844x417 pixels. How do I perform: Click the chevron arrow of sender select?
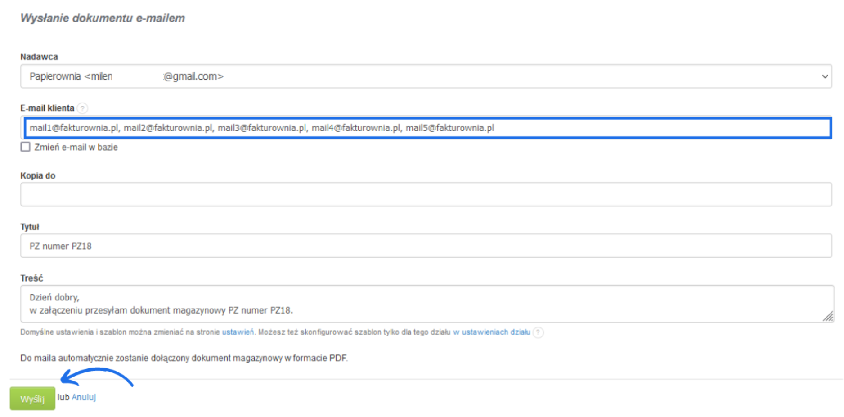point(825,76)
